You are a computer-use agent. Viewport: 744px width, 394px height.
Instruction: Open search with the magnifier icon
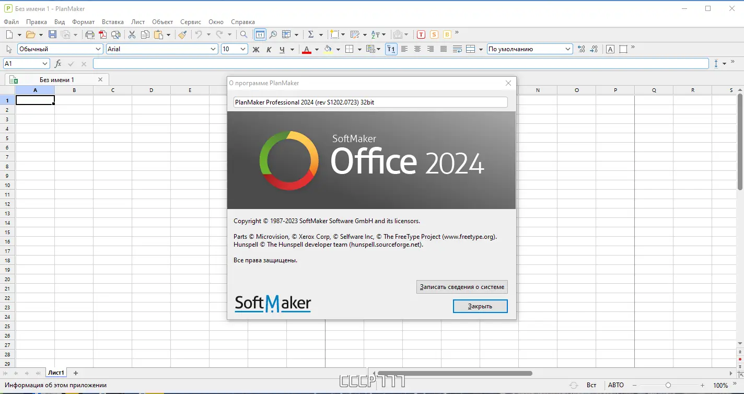[x=243, y=34]
